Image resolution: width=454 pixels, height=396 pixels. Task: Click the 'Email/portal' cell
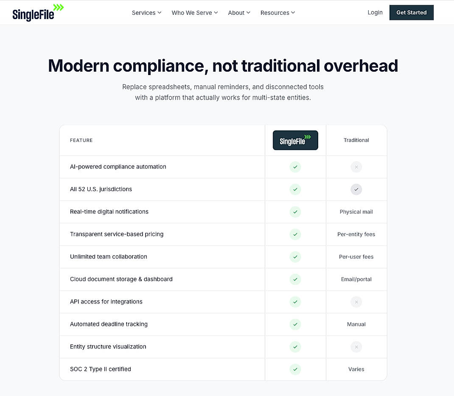[356, 279]
